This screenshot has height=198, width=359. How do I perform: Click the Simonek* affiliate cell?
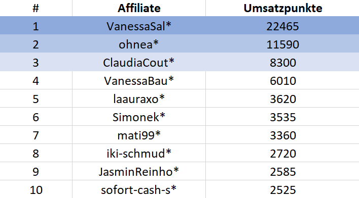(139, 117)
